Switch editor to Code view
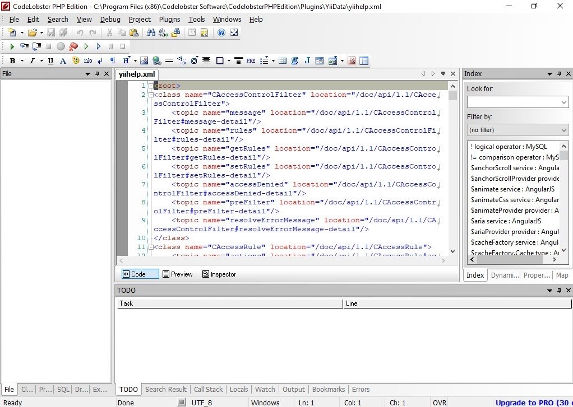 [140, 274]
